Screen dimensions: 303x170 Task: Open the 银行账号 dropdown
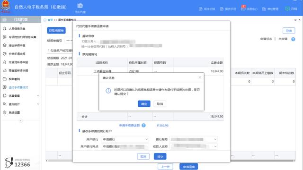coord(194,139)
